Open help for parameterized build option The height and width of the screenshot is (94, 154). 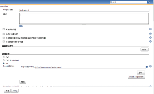(x=150, y=34)
